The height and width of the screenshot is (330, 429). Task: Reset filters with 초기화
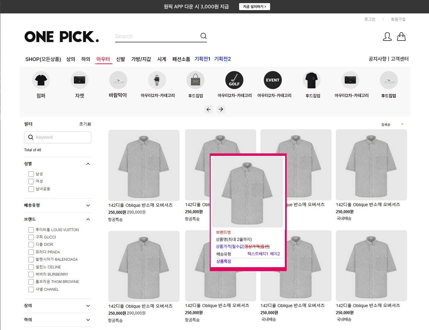[x=85, y=124]
